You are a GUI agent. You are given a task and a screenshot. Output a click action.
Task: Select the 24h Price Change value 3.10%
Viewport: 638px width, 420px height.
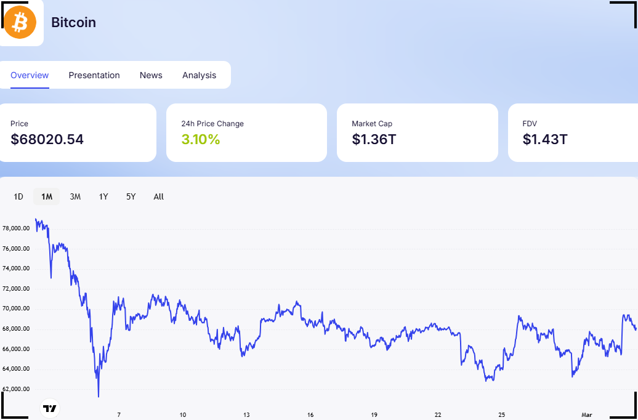[x=201, y=139]
